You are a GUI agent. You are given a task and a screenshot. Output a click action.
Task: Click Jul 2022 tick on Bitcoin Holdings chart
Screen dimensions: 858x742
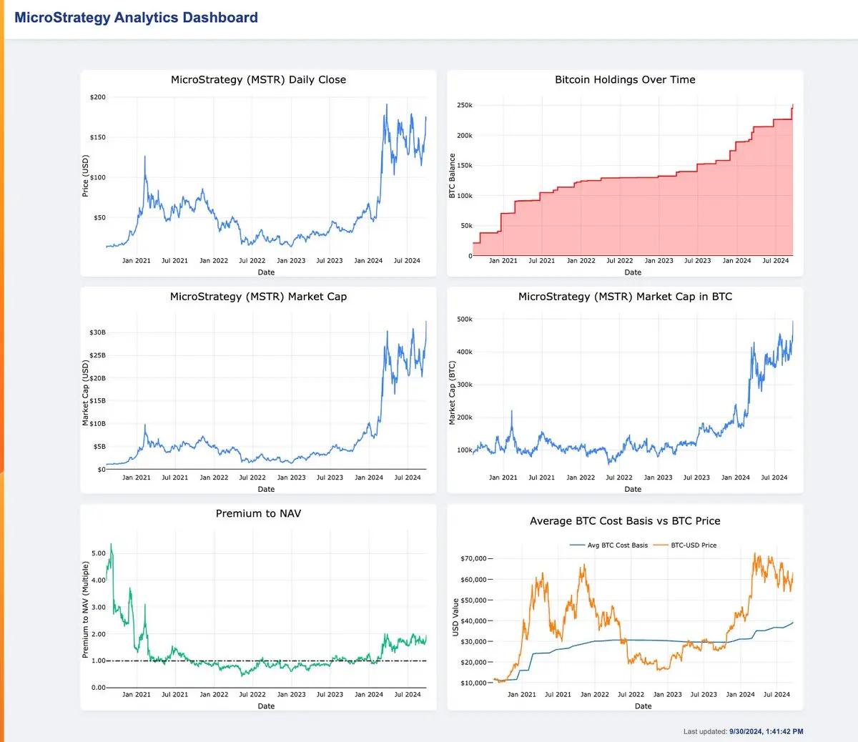620,261
